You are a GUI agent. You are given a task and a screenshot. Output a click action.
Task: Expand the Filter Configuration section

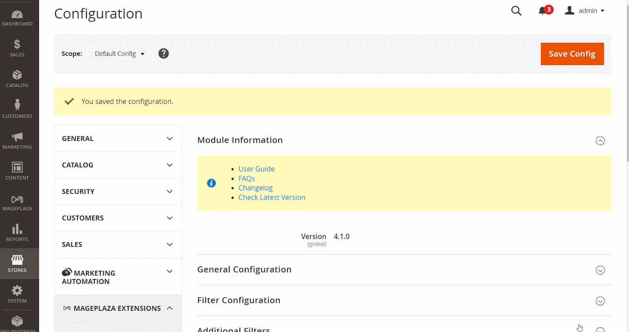[x=600, y=301]
